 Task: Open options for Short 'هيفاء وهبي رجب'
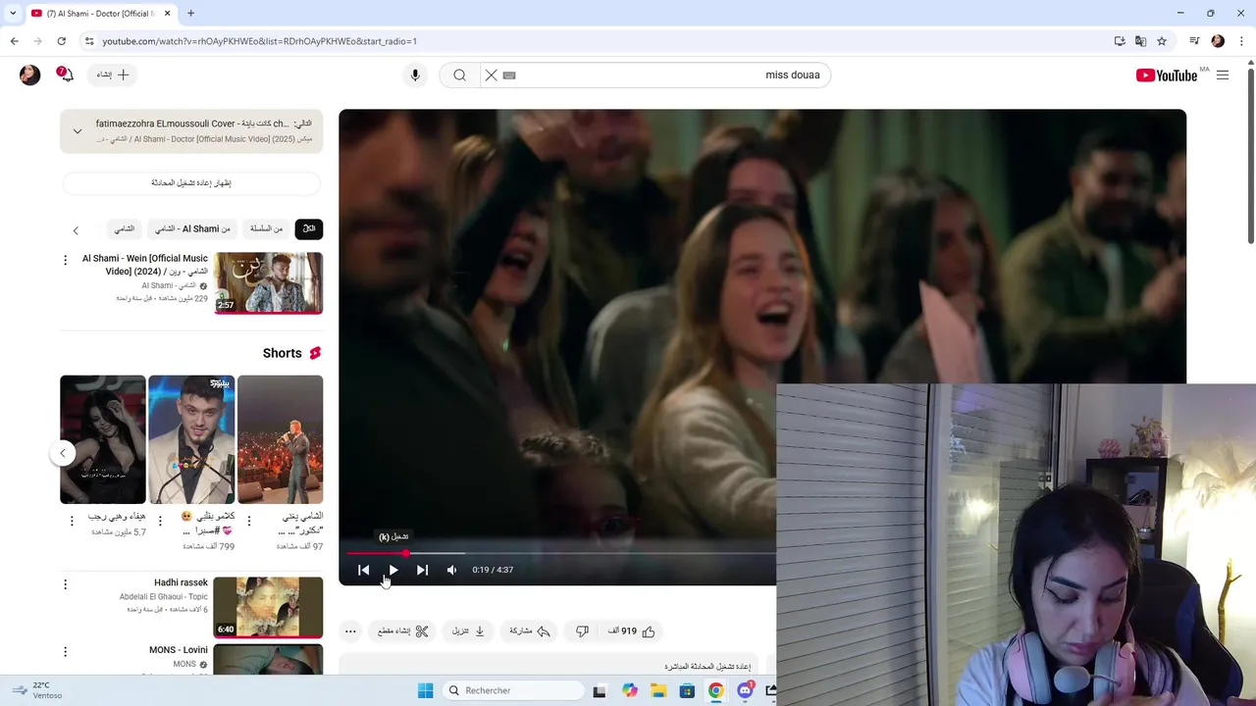[72, 522]
